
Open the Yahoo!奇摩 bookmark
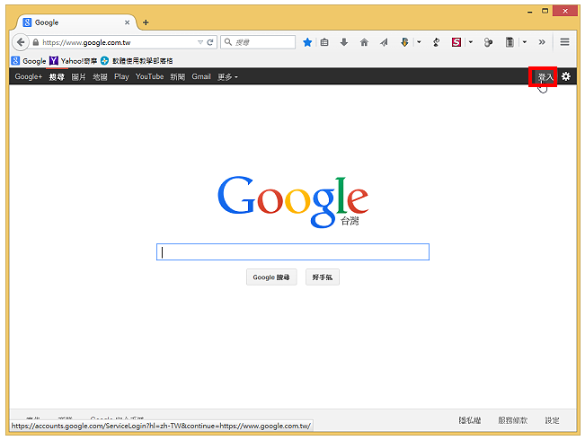click(74, 61)
